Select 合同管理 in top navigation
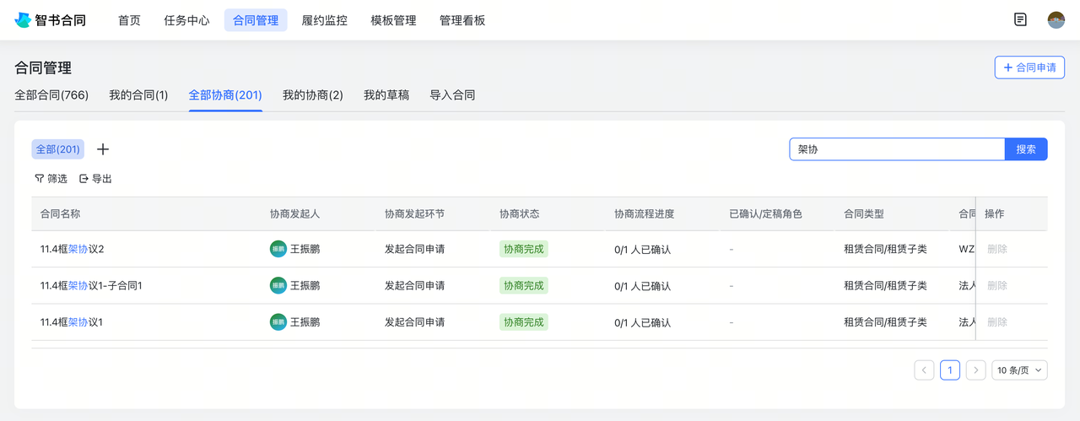 256,20
